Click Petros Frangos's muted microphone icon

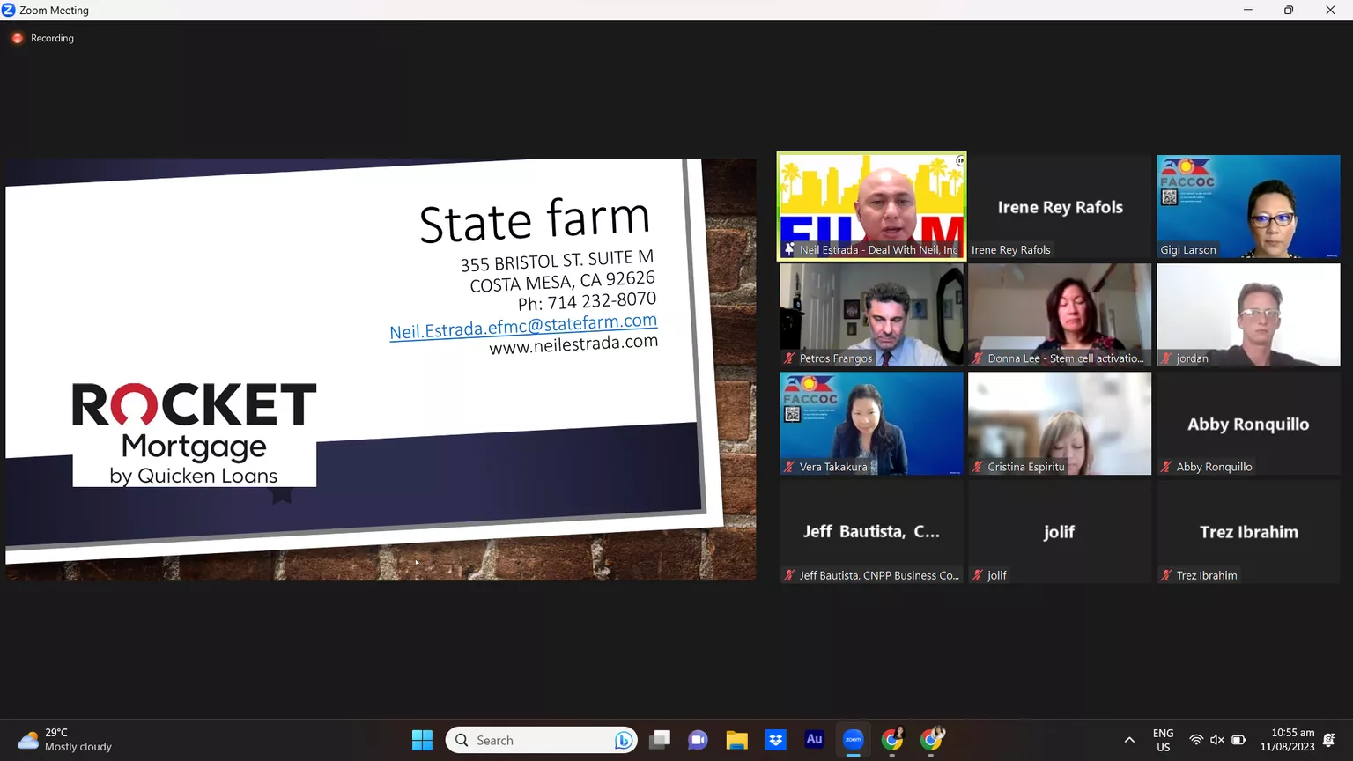pos(789,358)
